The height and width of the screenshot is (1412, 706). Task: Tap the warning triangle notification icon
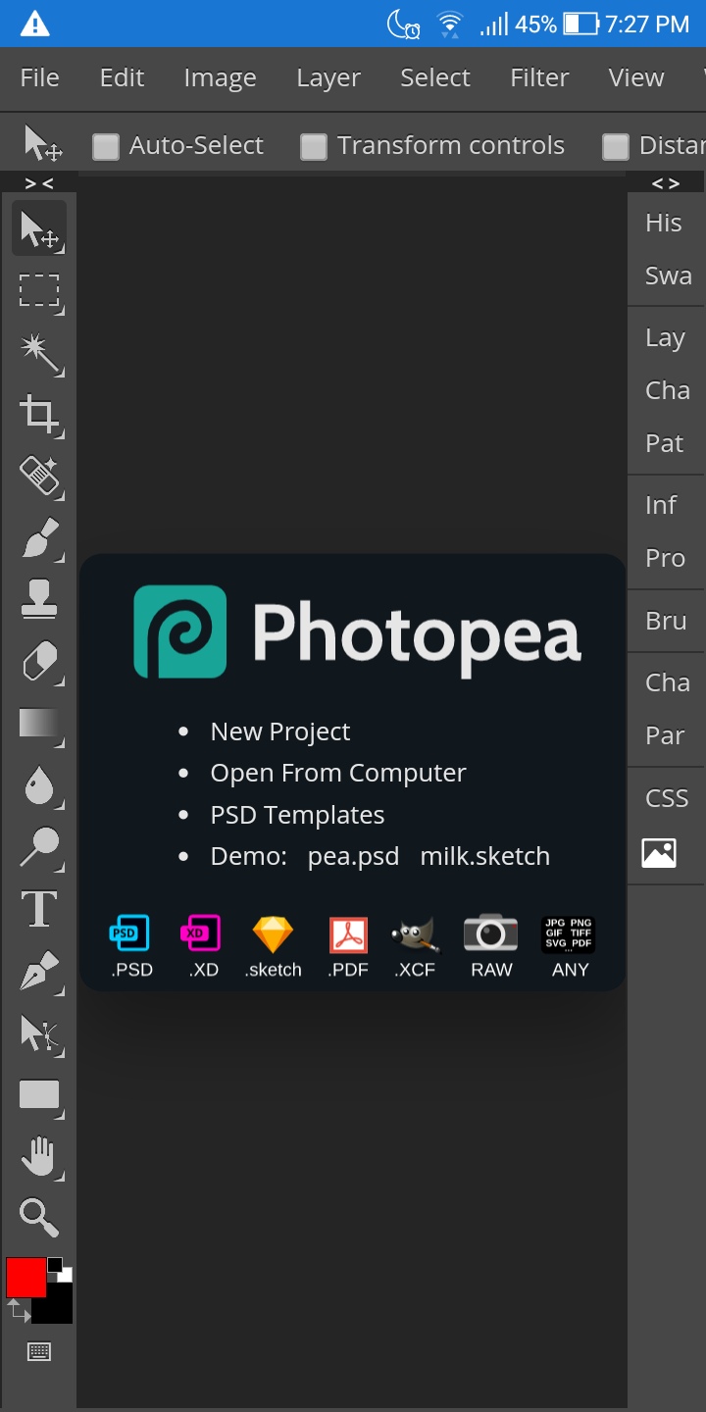tap(35, 24)
